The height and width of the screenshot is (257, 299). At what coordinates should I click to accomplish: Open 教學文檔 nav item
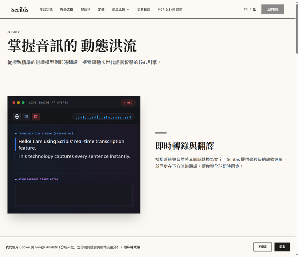tap(67, 9)
